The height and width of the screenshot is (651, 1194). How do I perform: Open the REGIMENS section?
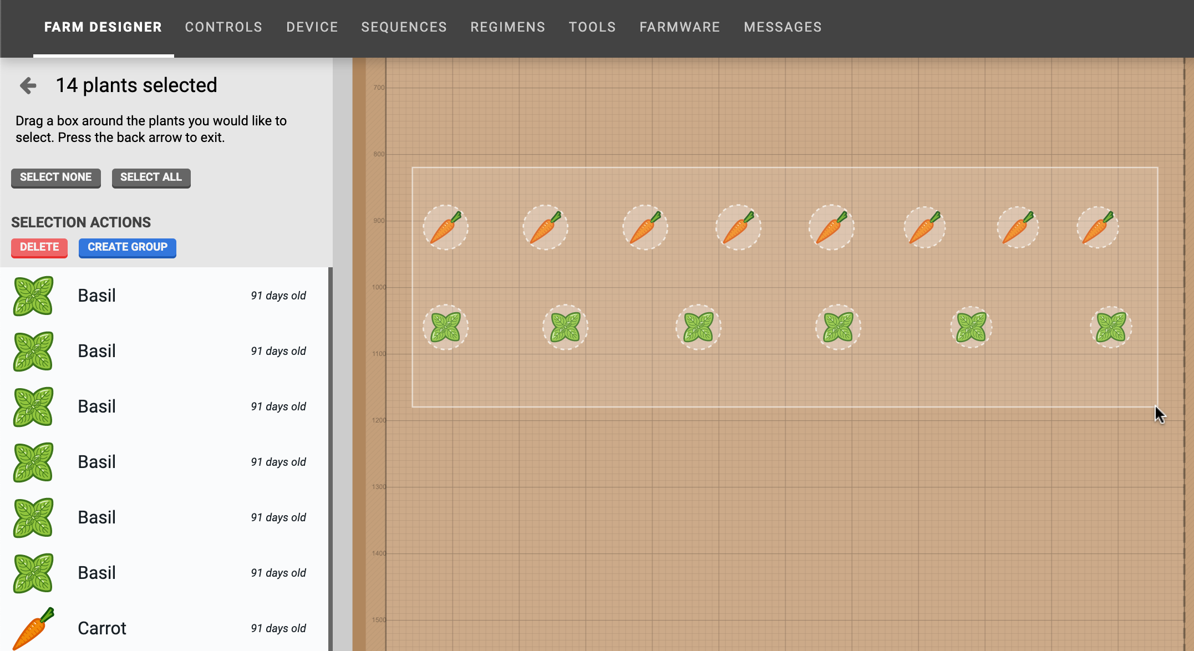coord(507,27)
